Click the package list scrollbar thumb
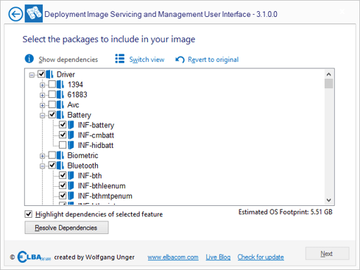The width and height of the screenshot is (360, 270). pyautogui.click(x=329, y=84)
